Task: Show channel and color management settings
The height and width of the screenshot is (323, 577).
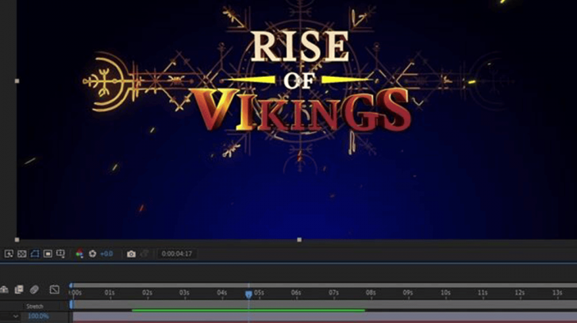Action: point(79,254)
